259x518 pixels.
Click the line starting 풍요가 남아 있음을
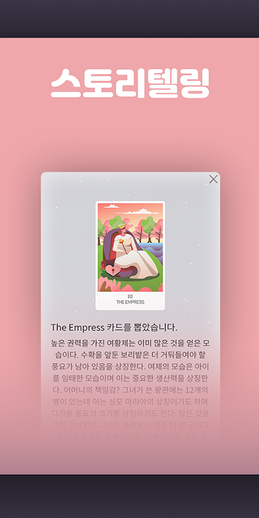pyautogui.click(x=130, y=366)
